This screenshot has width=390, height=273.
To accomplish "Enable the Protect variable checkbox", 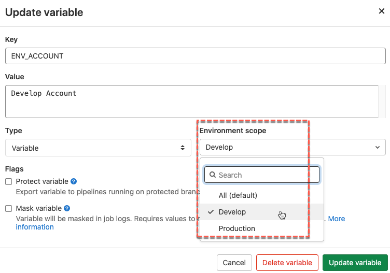I will point(8,182).
